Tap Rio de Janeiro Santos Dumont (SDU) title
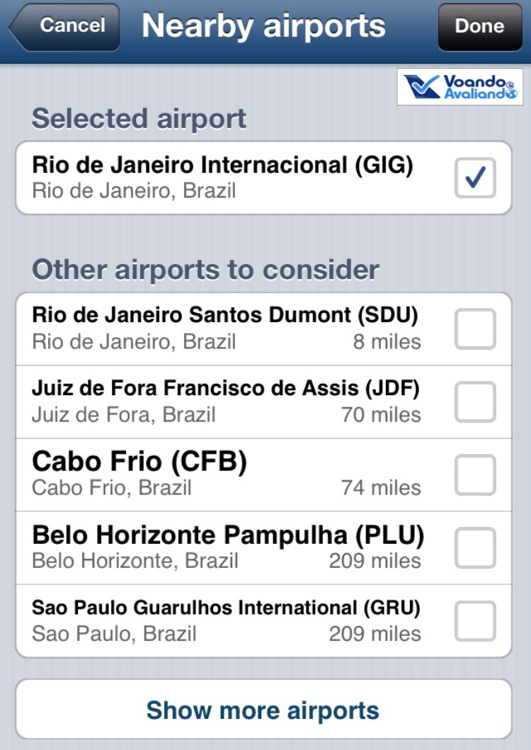 click(x=225, y=314)
